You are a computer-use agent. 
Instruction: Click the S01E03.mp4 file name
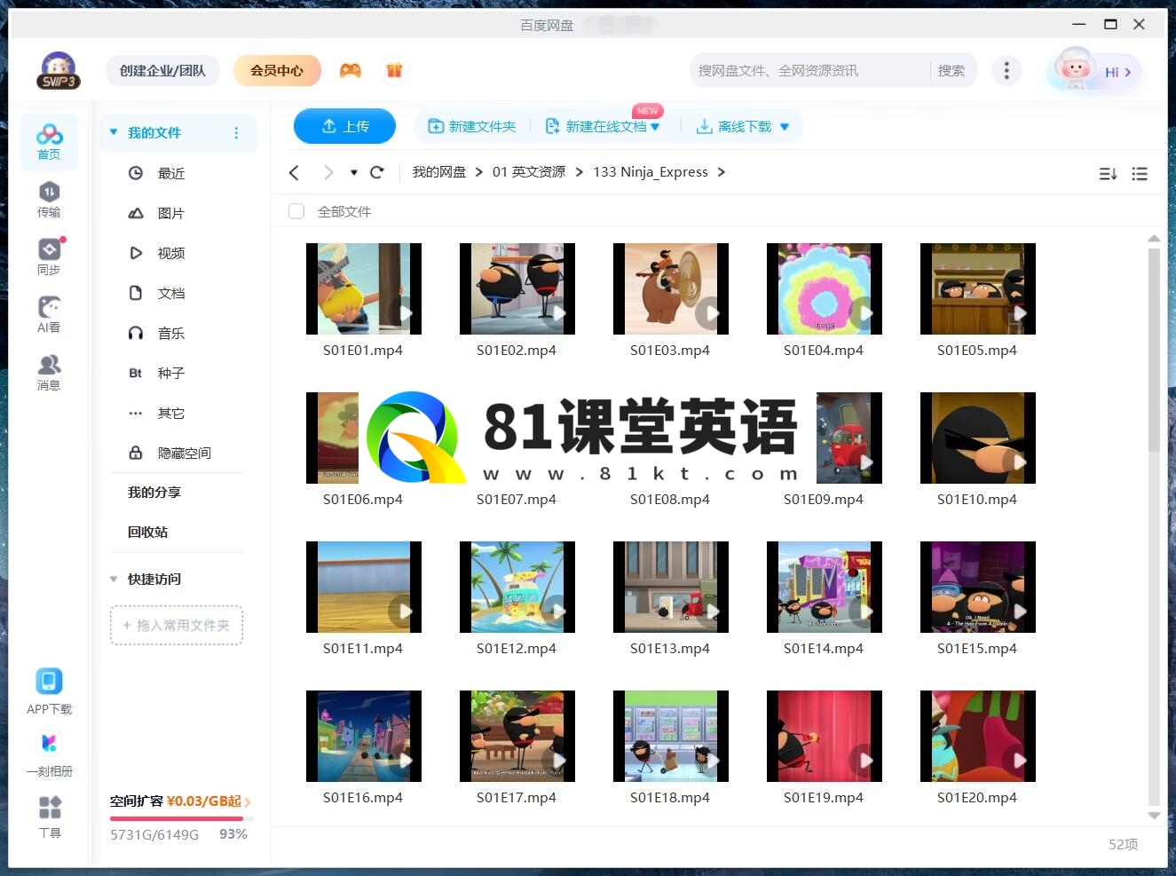(670, 351)
